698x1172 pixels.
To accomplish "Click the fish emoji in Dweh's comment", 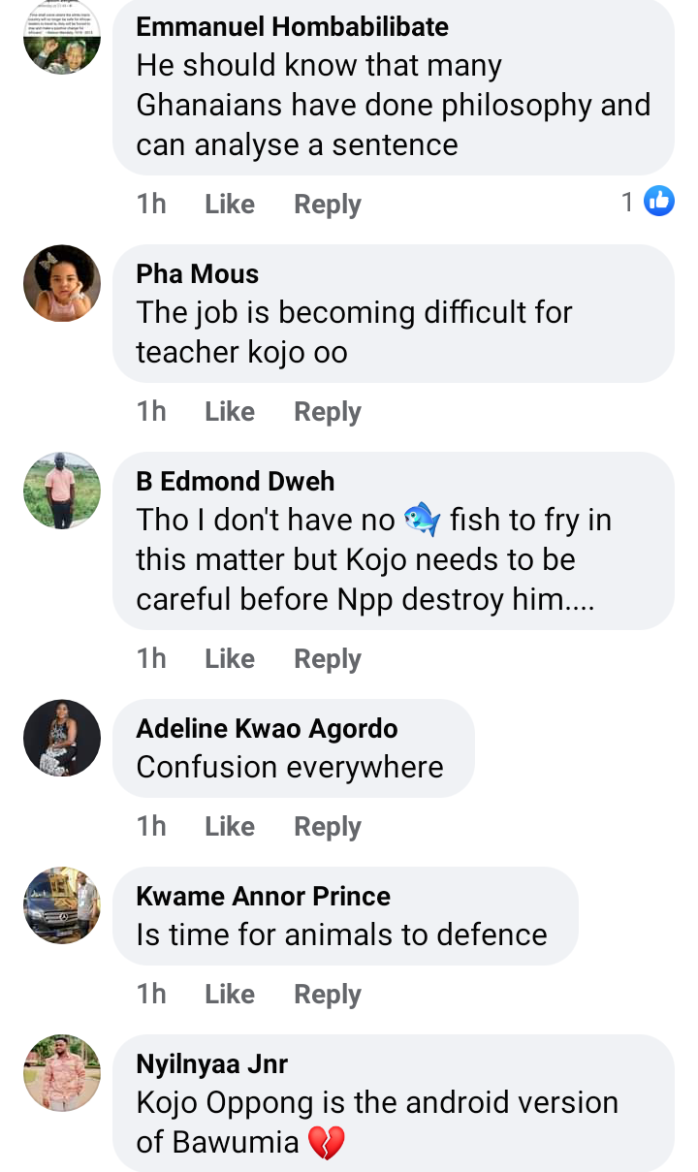I will click(422, 520).
